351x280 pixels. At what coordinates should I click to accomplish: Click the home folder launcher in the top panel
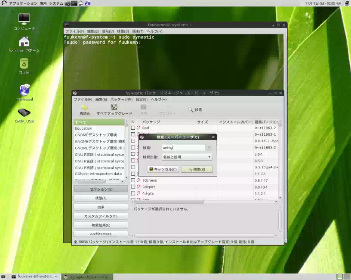pos(81,3)
